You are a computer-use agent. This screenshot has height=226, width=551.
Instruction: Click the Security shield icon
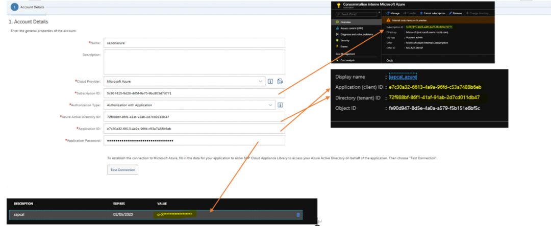[x=337, y=40]
